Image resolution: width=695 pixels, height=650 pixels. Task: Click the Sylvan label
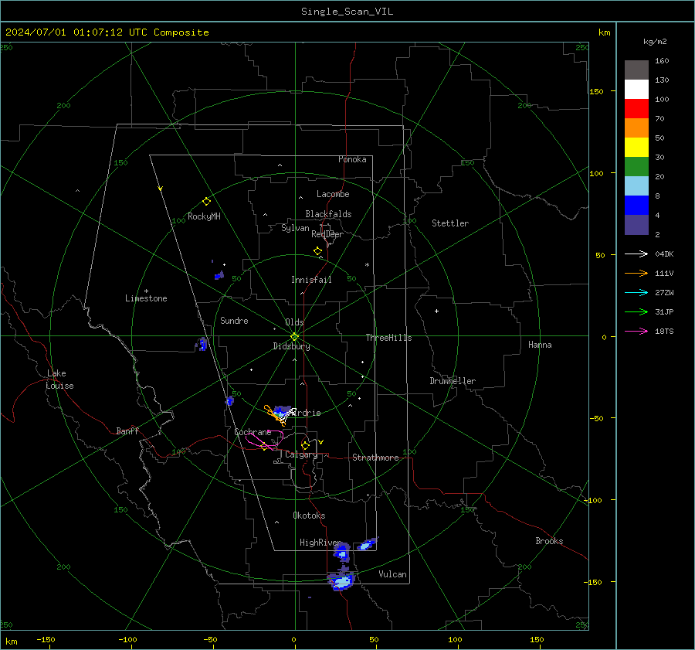tap(295, 228)
